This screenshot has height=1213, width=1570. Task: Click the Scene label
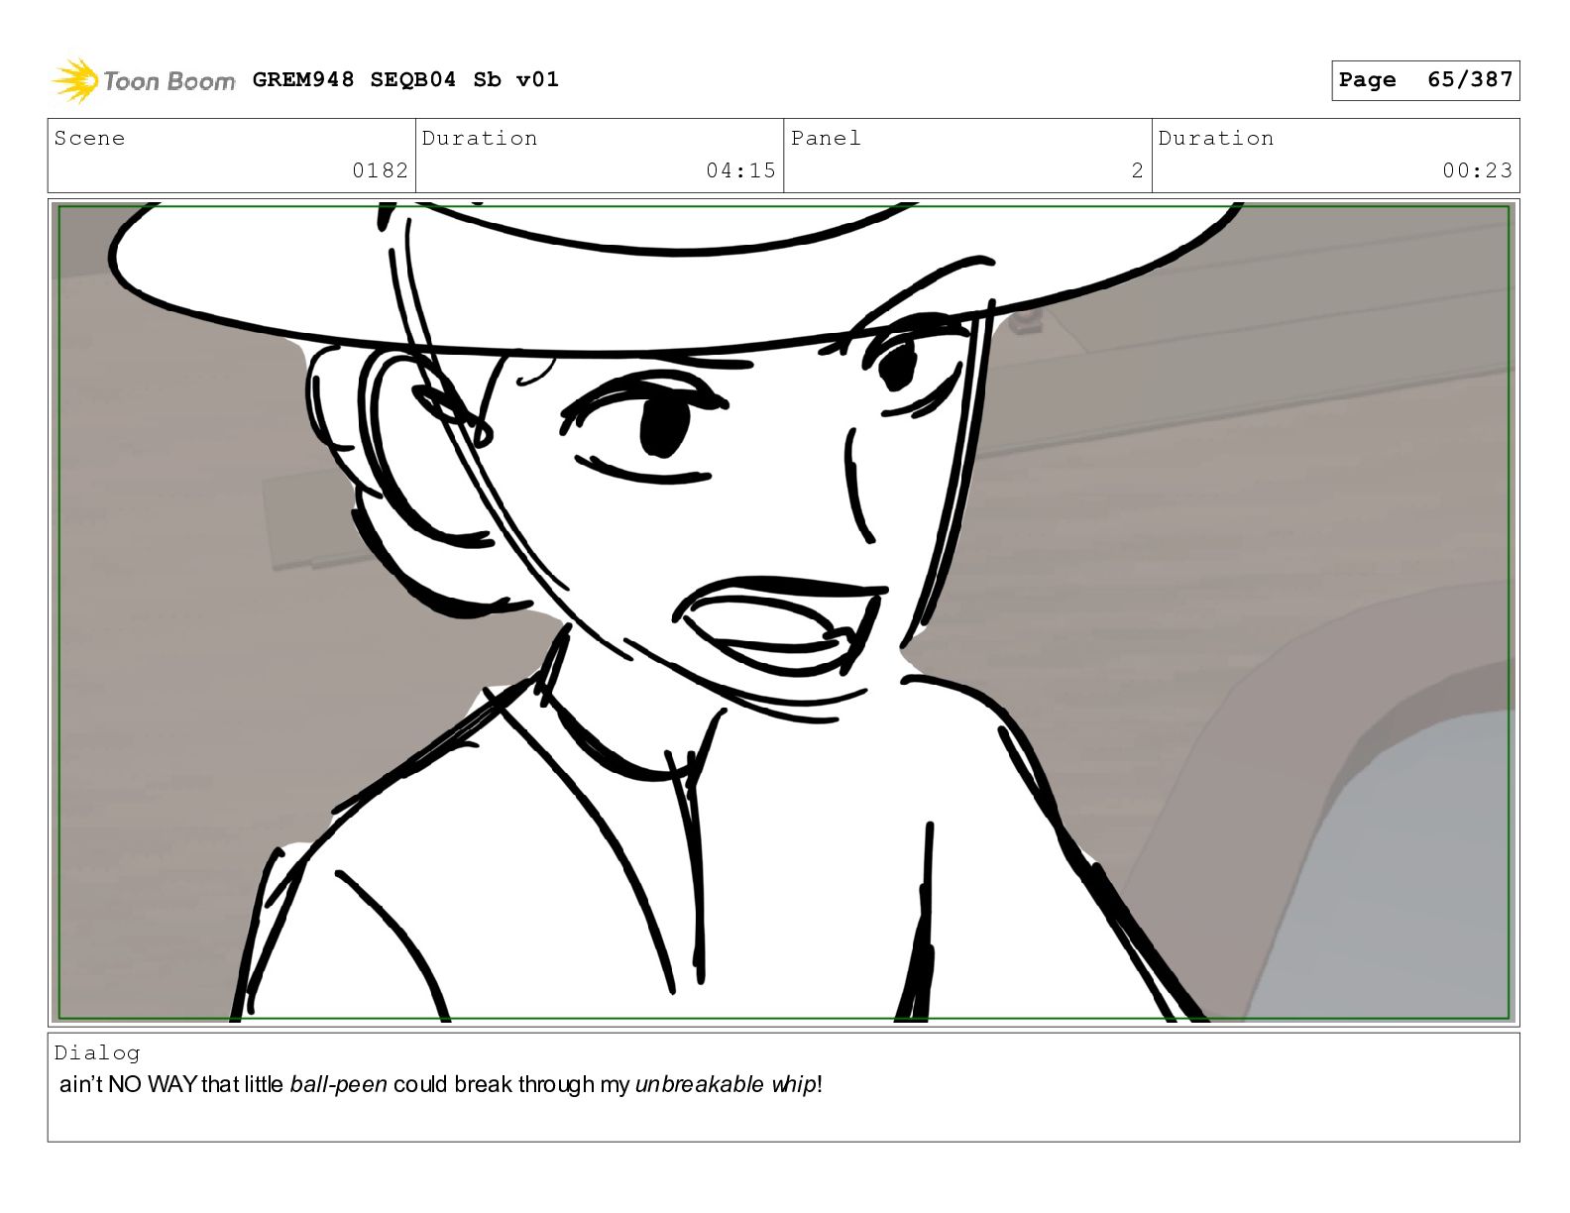89,138
